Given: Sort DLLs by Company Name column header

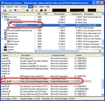Looking at the screenshot, I should [x=58, y=55].
